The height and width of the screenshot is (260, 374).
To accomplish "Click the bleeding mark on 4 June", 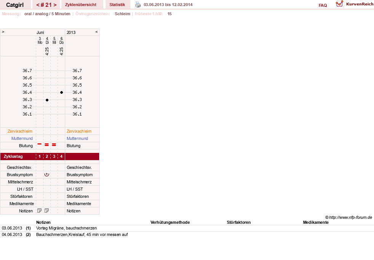I will coord(47,145).
